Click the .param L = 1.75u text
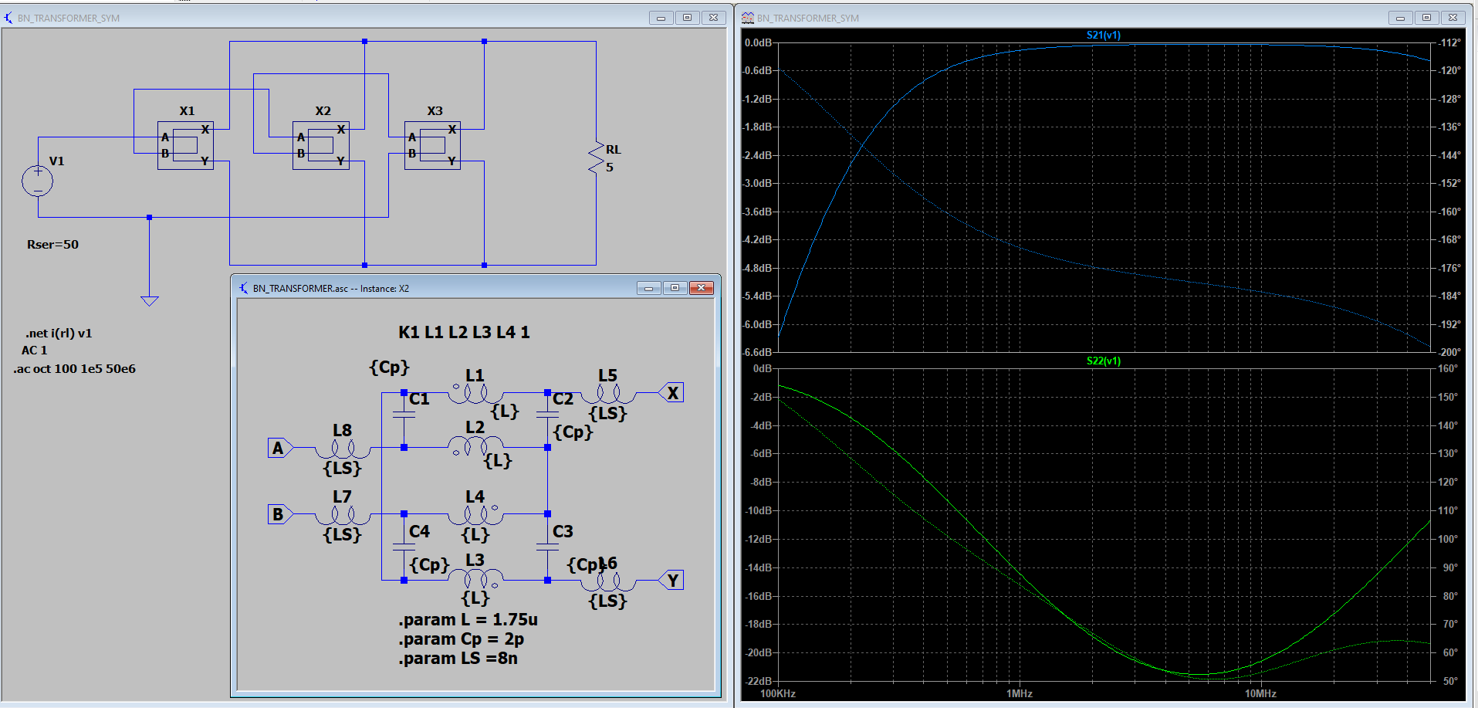Viewport: 1478px width, 708px height. [x=468, y=620]
